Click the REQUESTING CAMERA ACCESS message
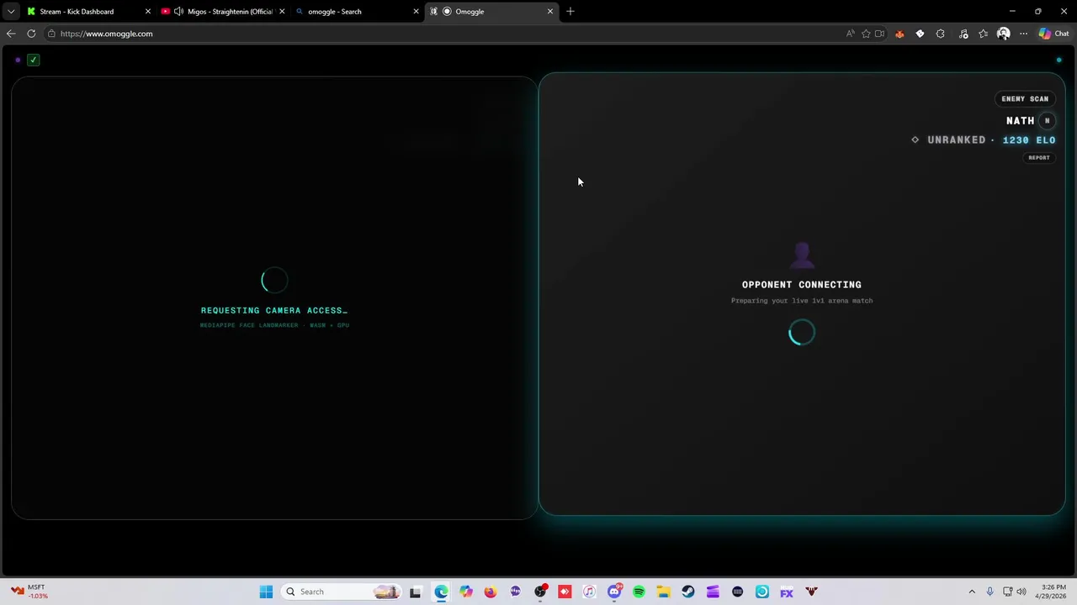 pyautogui.click(x=274, y=311)
